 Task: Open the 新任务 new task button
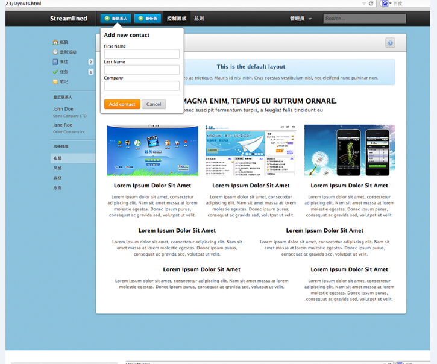pyautogui.click(x=148, y=19)
